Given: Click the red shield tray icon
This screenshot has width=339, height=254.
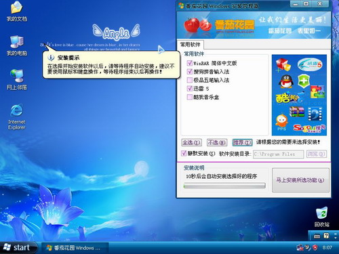Looking at the screenshot, I should [x=315, y=248].
